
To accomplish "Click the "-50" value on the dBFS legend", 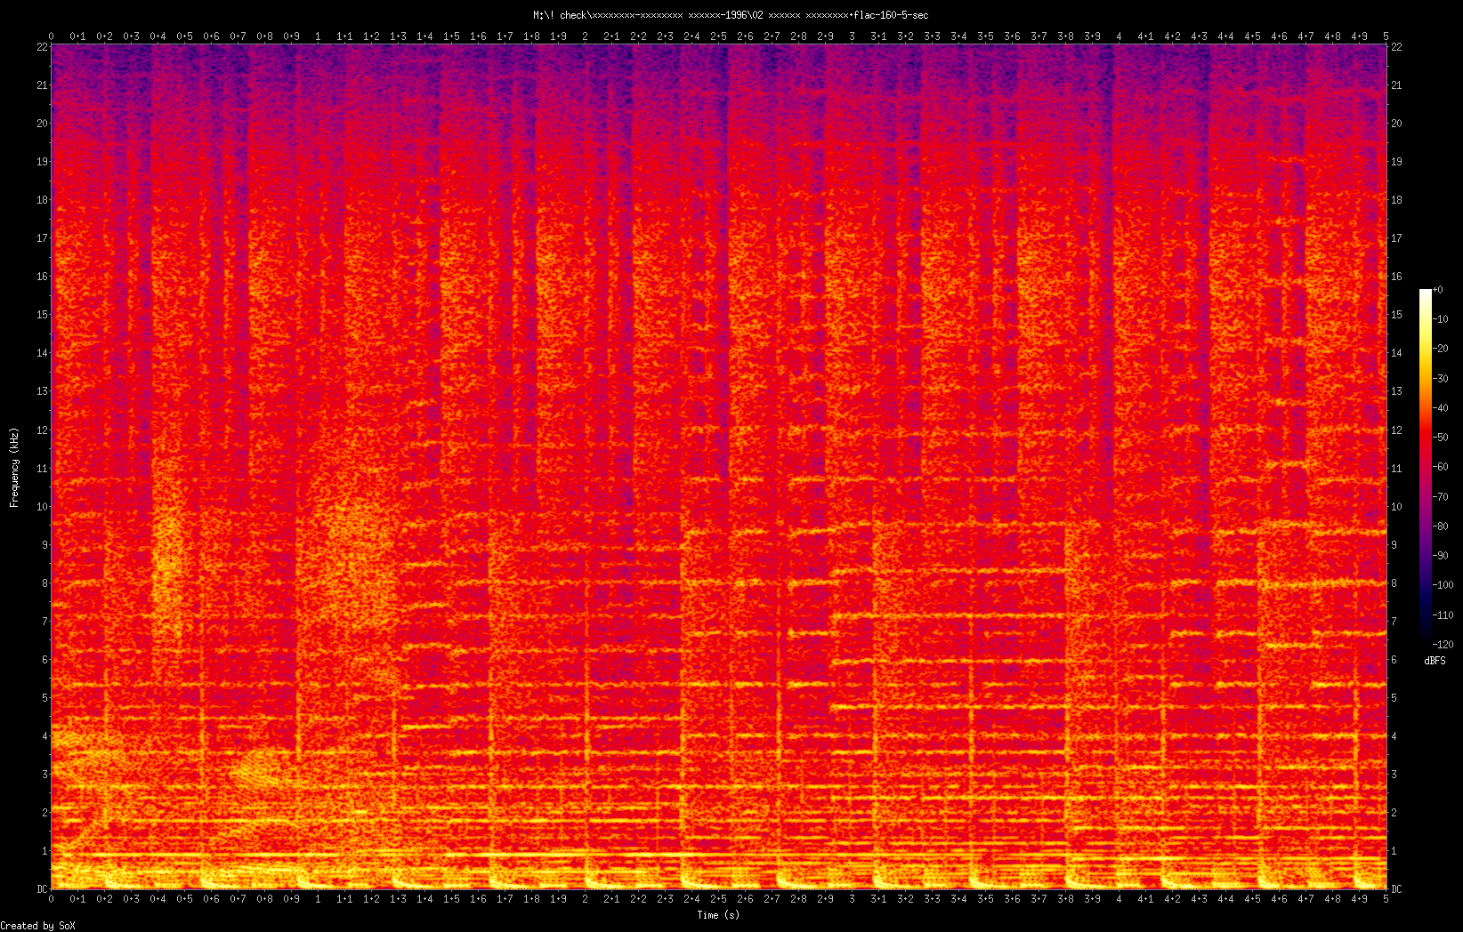I will tap(1441, 438).
